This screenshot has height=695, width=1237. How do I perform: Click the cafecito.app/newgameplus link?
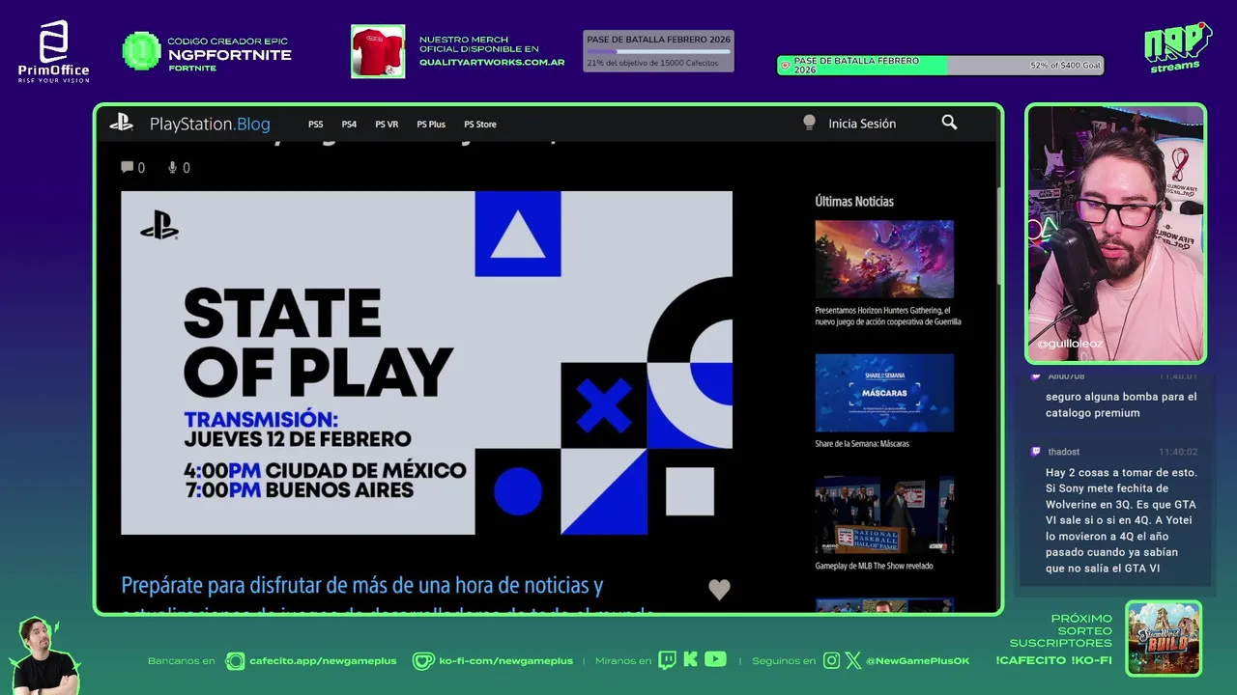(x=323, y=660)
